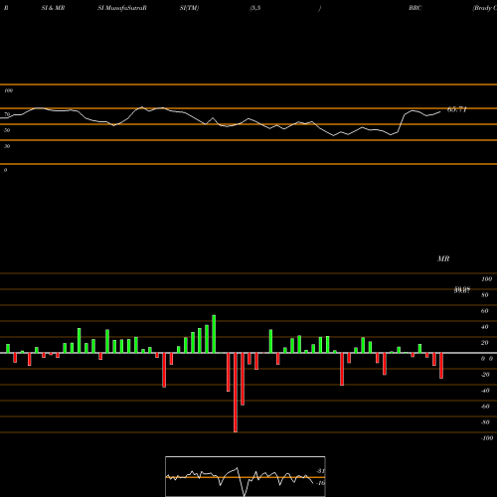Click the tallest green histogram bar

(x=214, y=334)
